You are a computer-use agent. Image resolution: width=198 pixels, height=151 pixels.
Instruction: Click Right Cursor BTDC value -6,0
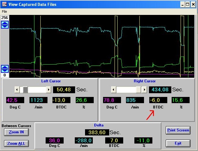pos(158,100)
